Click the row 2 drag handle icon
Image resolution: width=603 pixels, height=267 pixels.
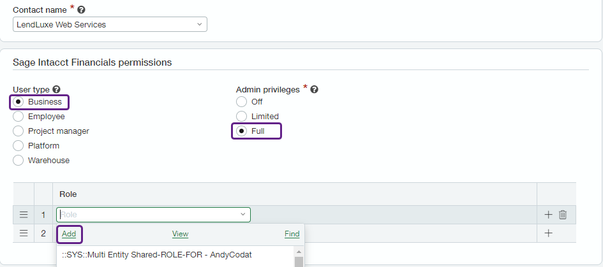(x=24, y=233)
